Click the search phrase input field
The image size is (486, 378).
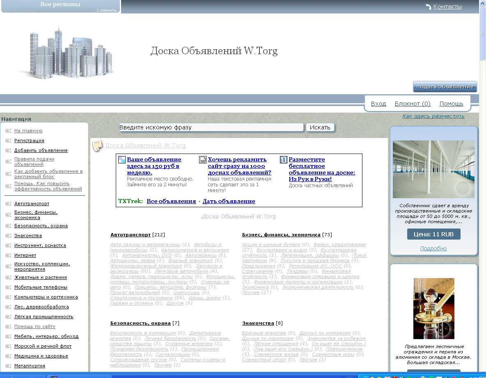[x=211, y=127]
